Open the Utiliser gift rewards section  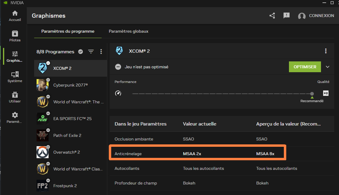pos(15,97)
